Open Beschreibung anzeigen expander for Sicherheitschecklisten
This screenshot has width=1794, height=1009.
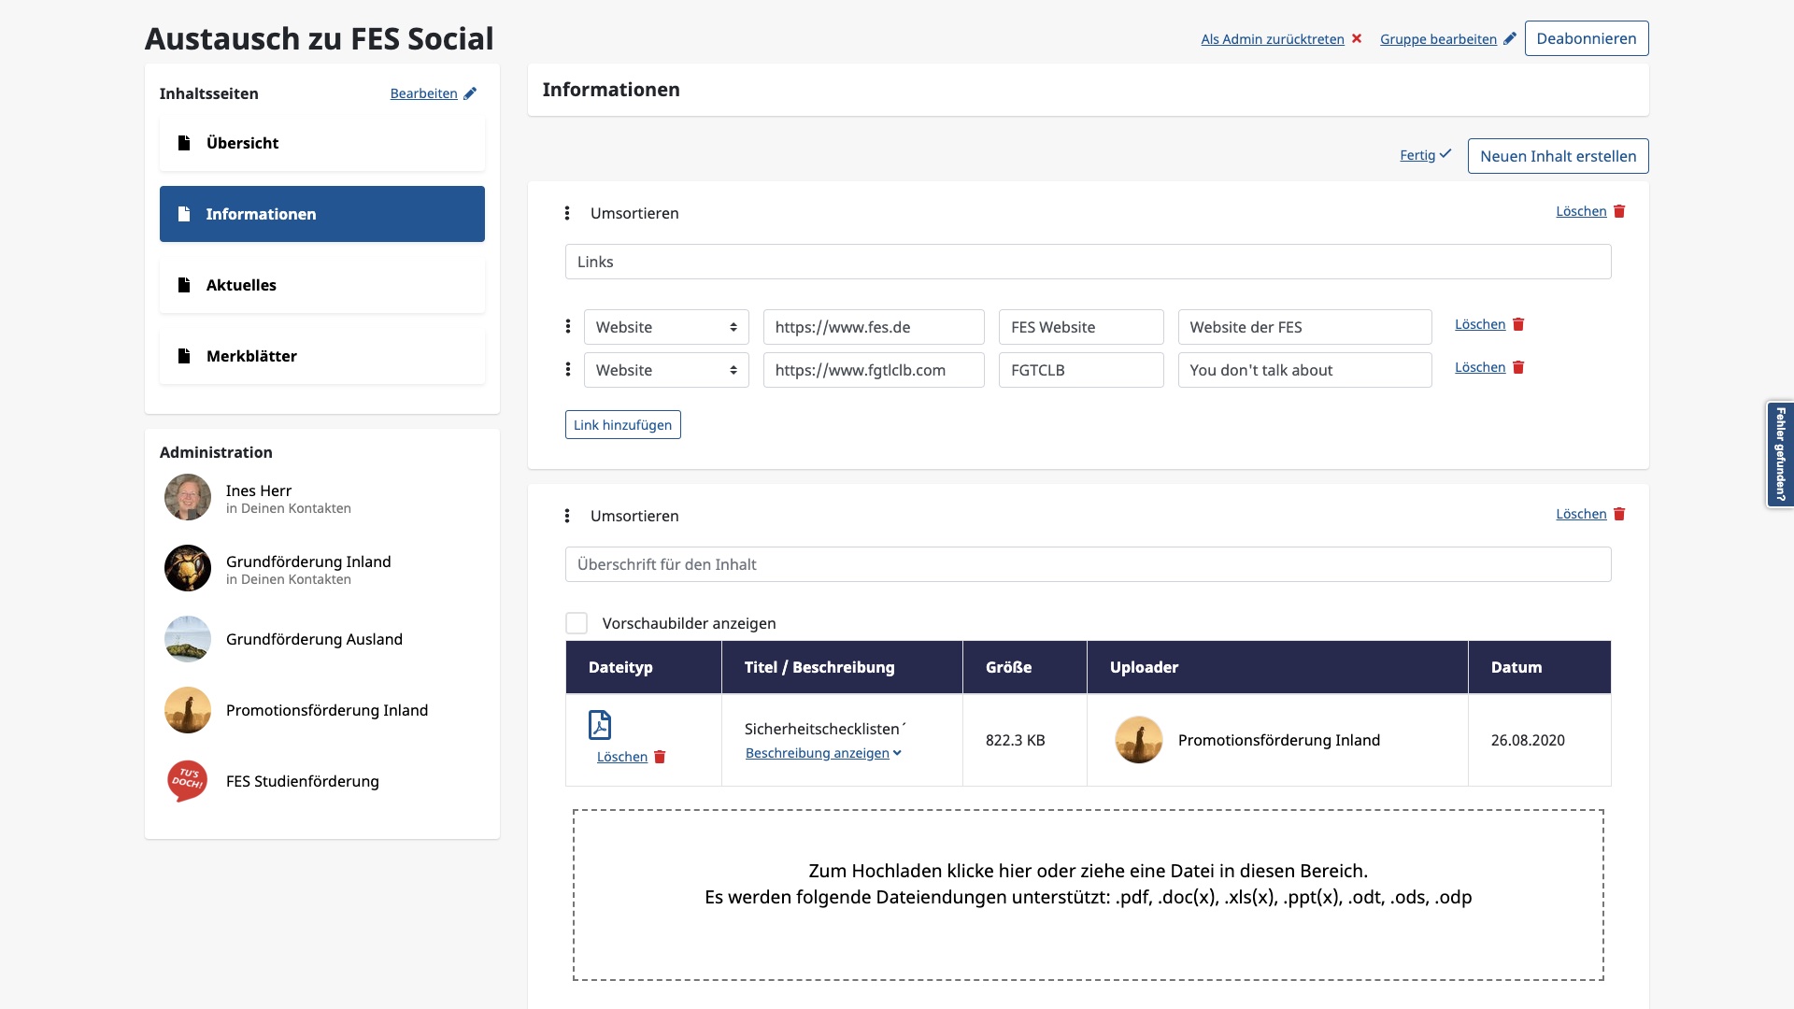coord(822,753)
